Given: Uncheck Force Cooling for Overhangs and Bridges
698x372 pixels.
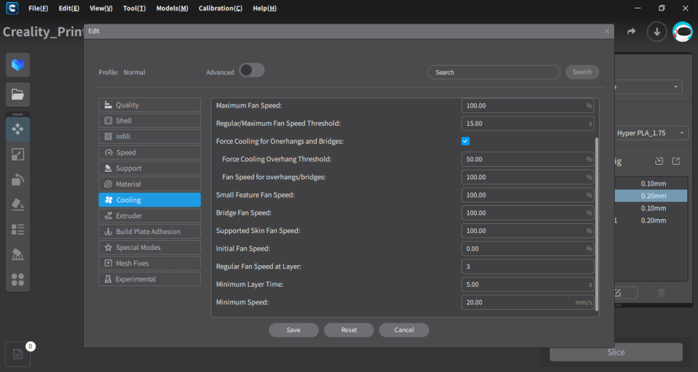Looking at the screenshot, I should pyautogui.click(x=465, y=141).
